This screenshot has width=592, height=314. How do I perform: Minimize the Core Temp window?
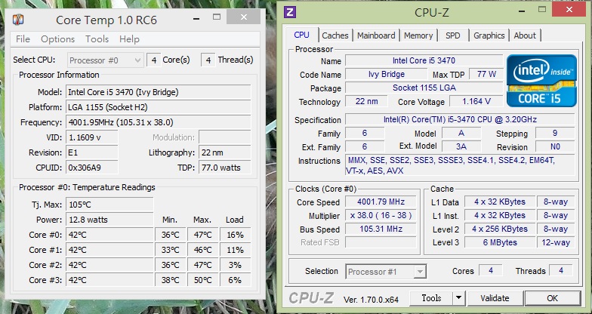(196, 18)
